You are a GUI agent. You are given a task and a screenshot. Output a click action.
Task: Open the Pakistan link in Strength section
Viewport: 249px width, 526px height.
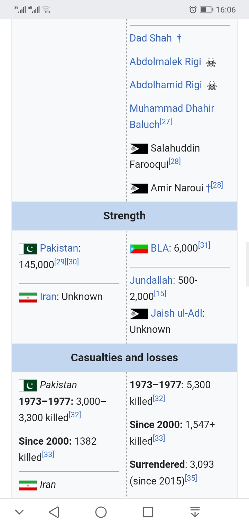(59, 248)
